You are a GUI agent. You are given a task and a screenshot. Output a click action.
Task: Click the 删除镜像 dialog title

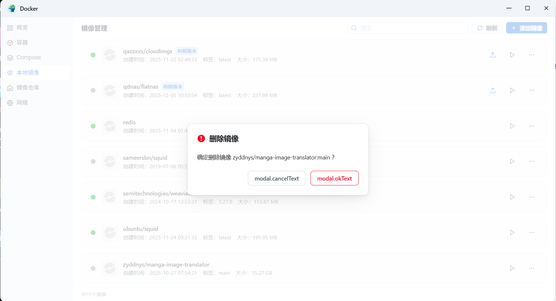(224, 139)
